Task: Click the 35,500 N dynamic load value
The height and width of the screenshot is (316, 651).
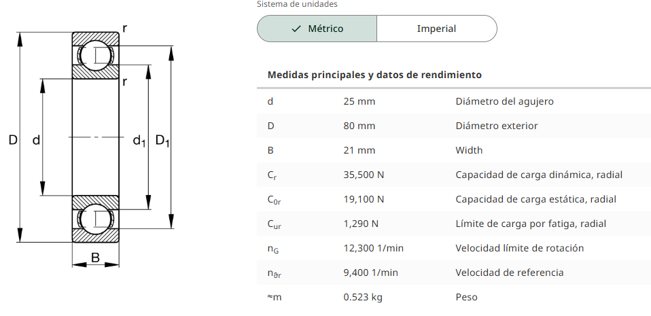Action: point(364,175)
